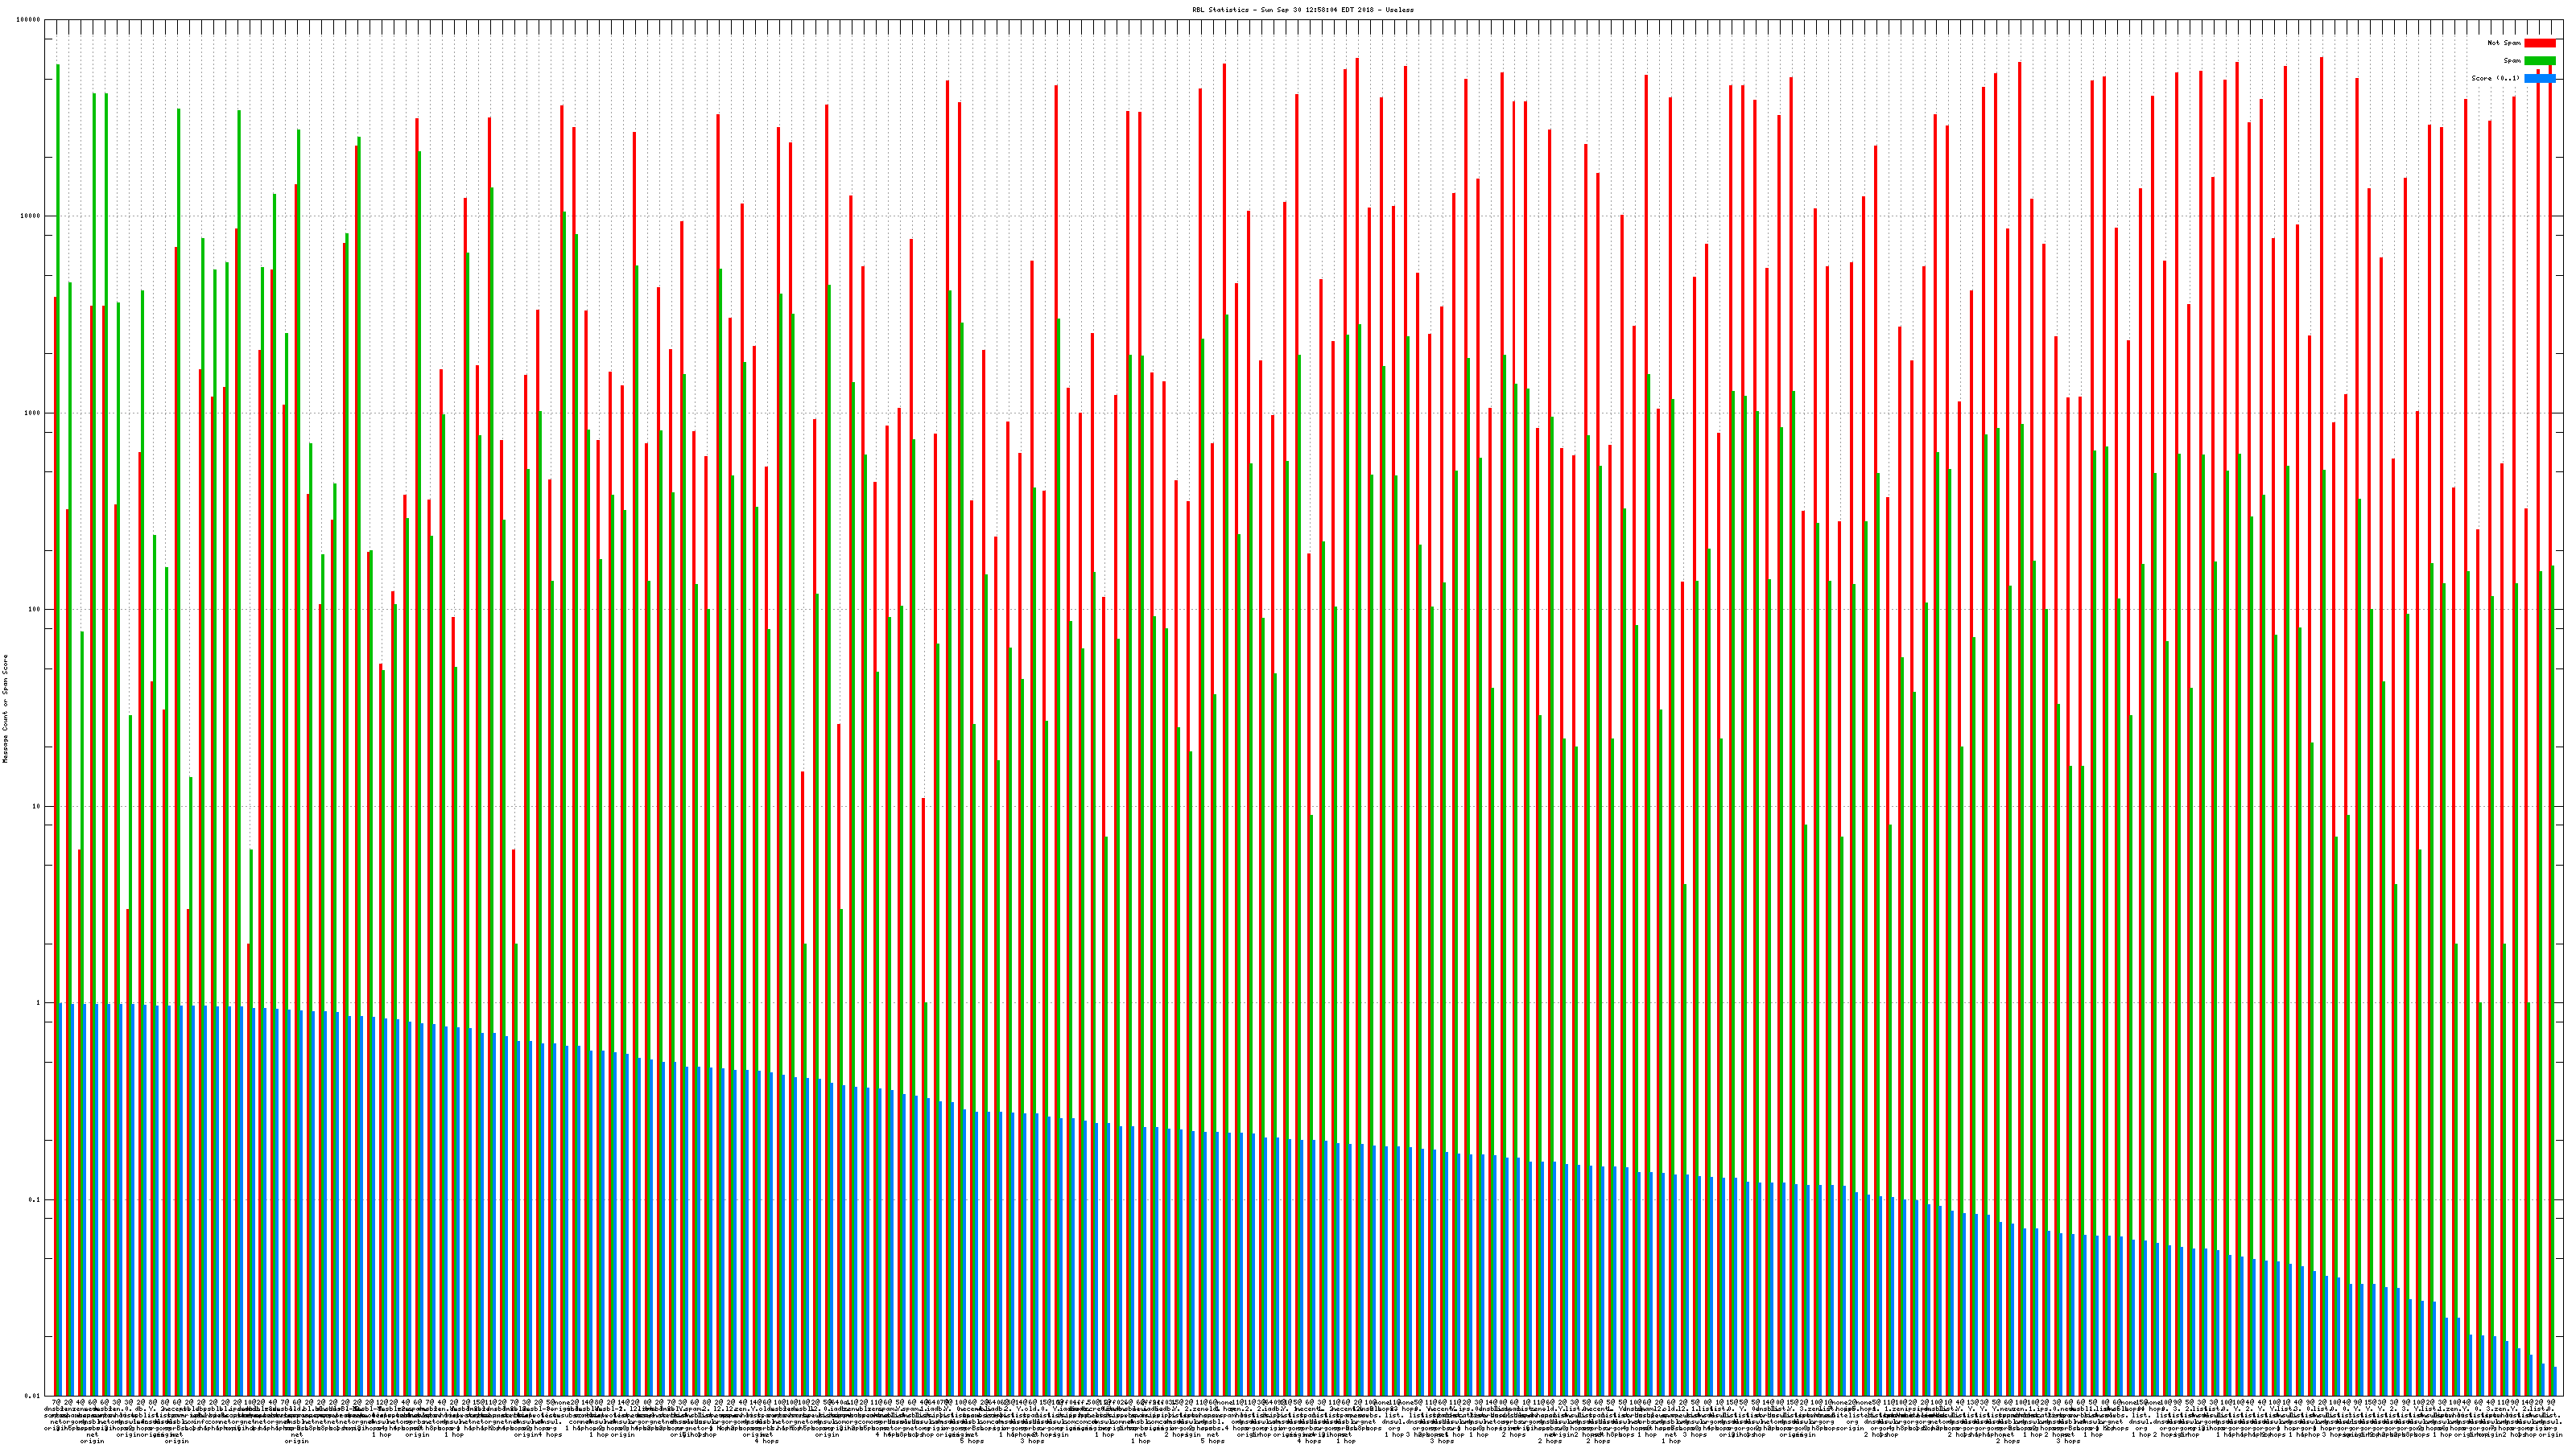This screenshot has height=1448, width=2576.
Task: Click the 'Message Count or Spam Score' axis label
Action: (x=5, y=709)
